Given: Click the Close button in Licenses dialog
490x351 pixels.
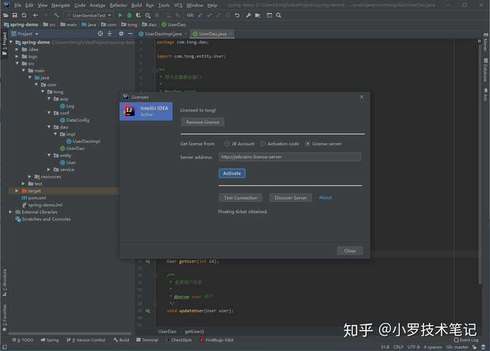Looking at the screenshot, I should [350, 251].
